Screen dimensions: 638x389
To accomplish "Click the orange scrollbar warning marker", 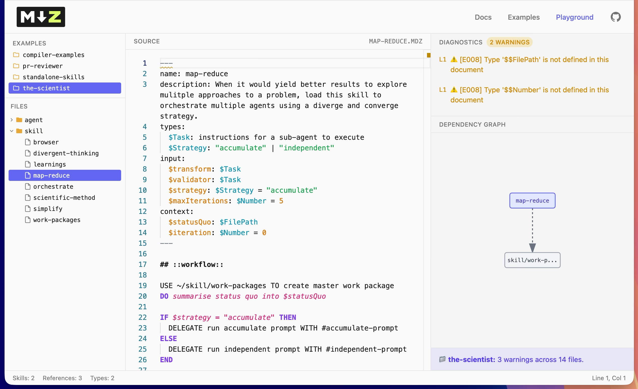I will tap(429, 55).
